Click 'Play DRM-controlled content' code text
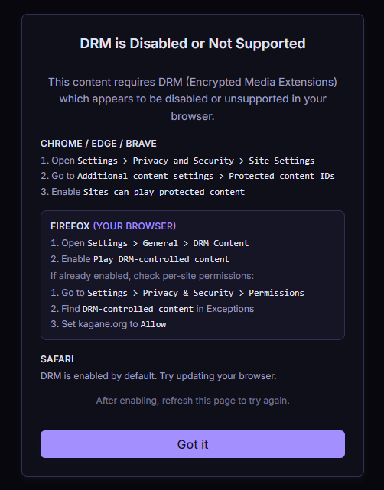 pyautogui.click(x=161, y=259)
